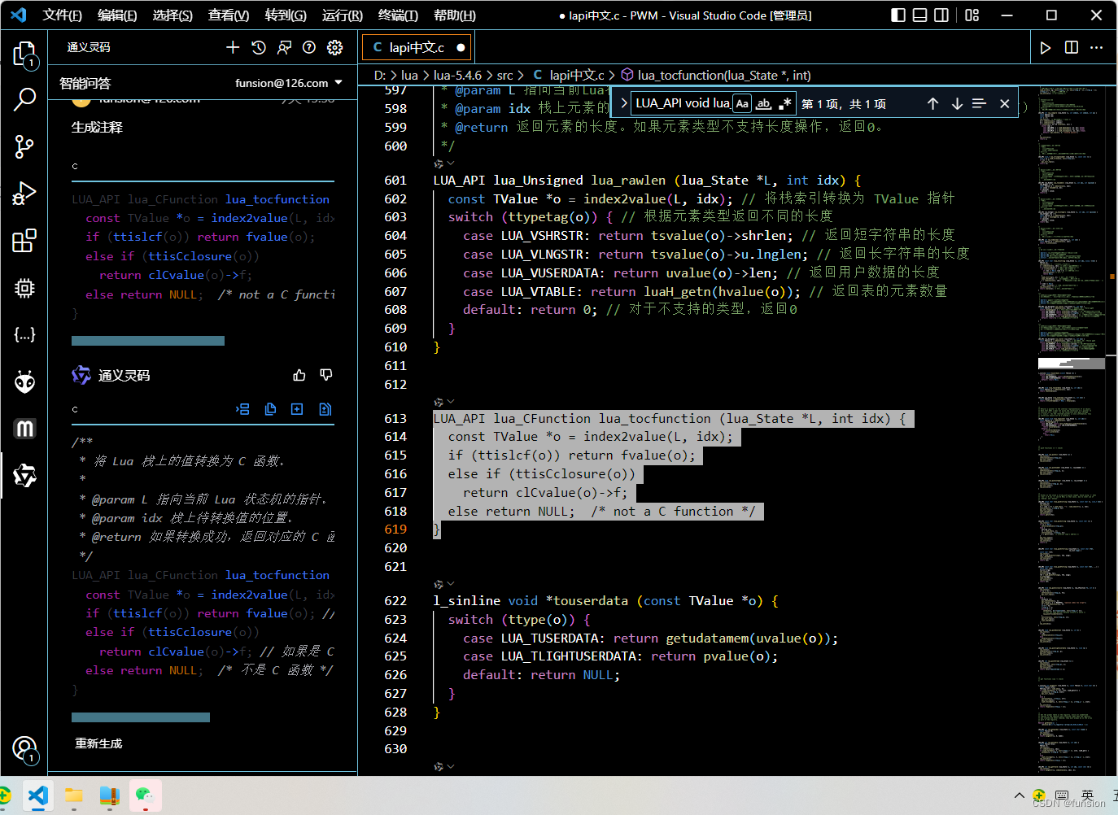
Task: Toggle the bottom panel layout button
Action: click(920, 15)
